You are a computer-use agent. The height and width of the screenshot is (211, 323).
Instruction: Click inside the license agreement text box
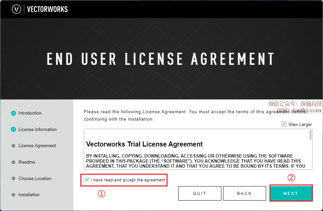coord(198,149)
